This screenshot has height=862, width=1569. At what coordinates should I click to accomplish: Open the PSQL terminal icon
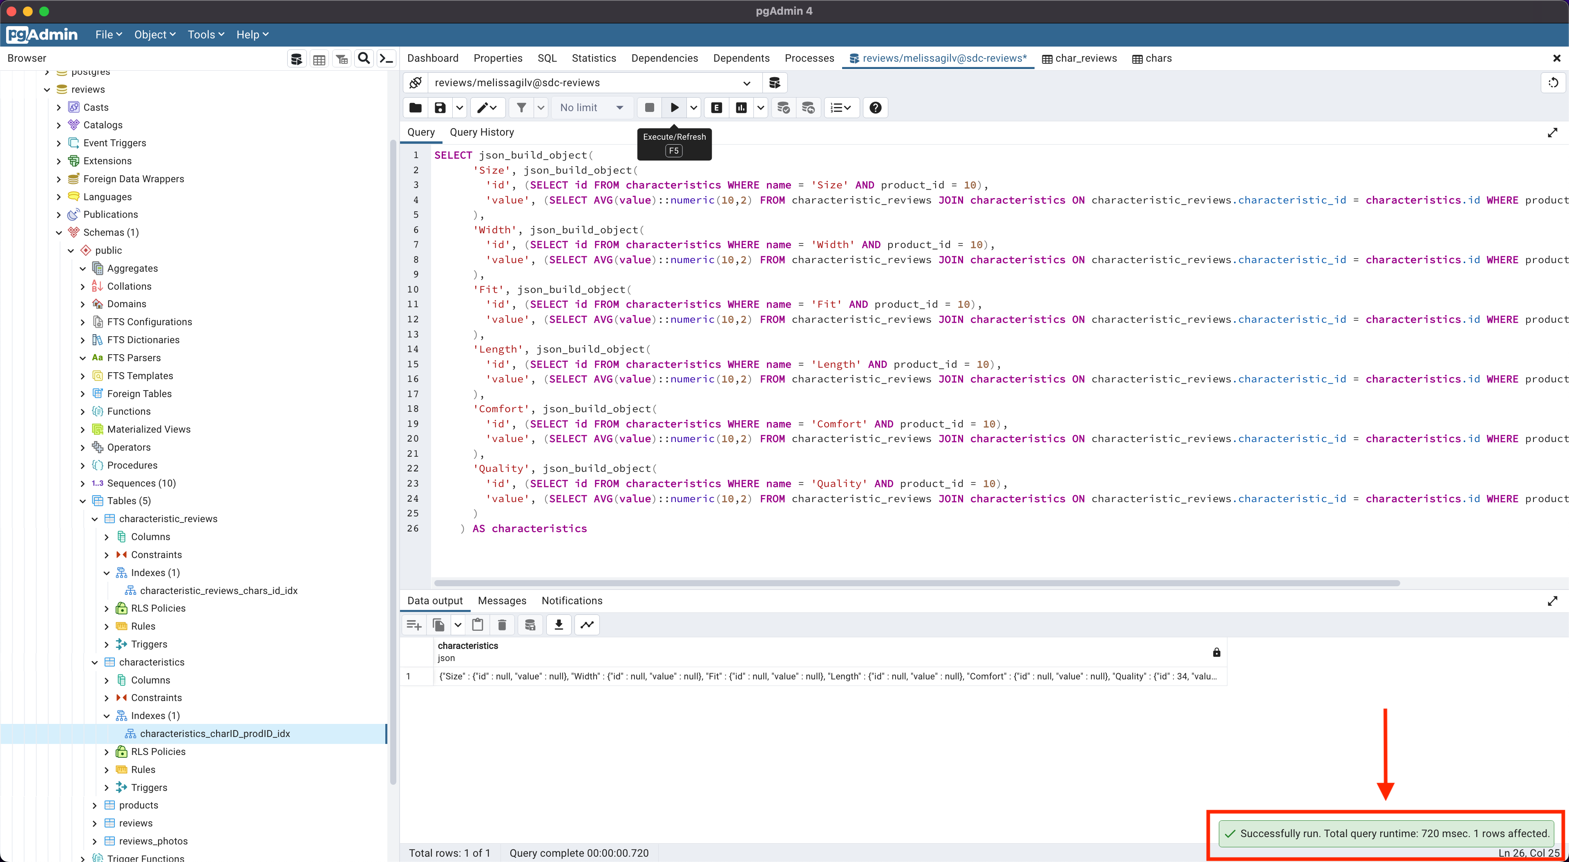[386, 58]
